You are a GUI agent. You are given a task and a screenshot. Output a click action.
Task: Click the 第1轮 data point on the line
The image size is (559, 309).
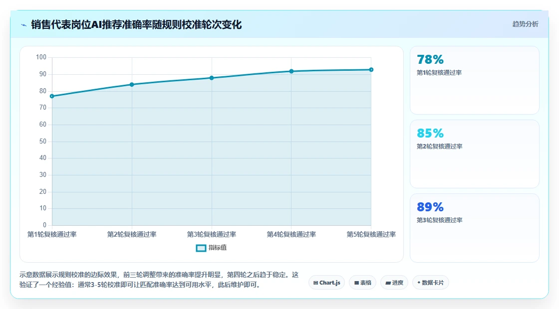[x=52, y=96]
